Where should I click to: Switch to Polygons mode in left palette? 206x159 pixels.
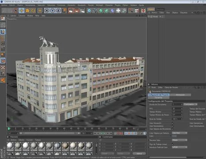click(x=3, y=55)
